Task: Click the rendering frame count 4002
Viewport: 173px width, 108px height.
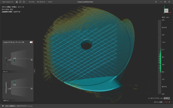Action: click(x=167, y=98)
